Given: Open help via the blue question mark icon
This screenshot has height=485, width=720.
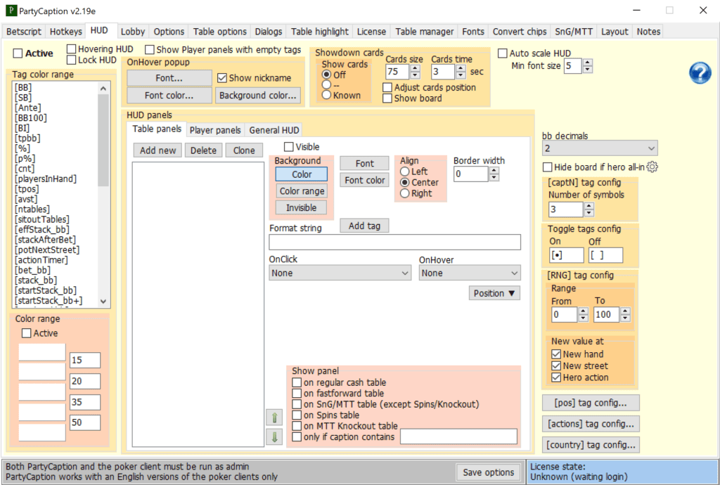Looking at the screenshot, I should [x=700, y=73].
